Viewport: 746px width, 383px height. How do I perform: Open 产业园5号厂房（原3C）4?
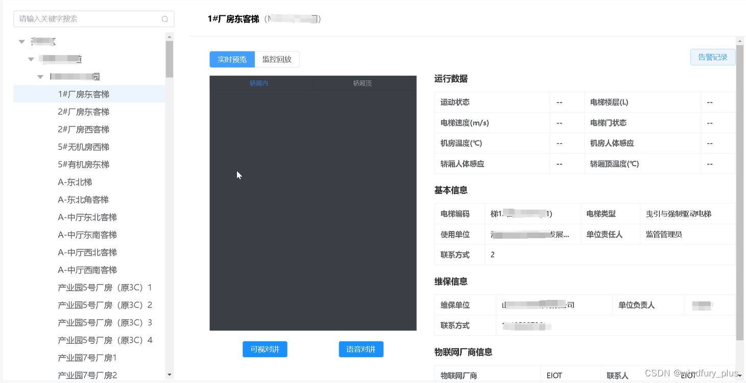click(x=105, y=341)
